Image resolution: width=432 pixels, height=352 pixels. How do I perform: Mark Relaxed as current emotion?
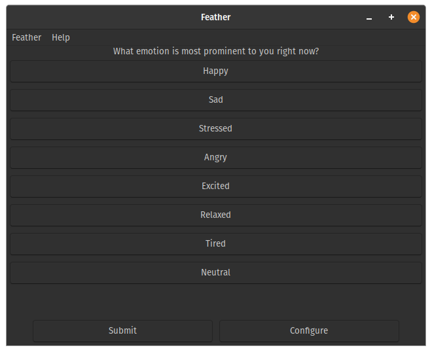tap(215, 215)
